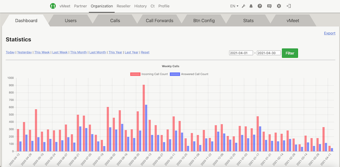Open the vMeet top menu item
Screen dimensions: 340x167
pyautogui.click(x=65, y=6)
